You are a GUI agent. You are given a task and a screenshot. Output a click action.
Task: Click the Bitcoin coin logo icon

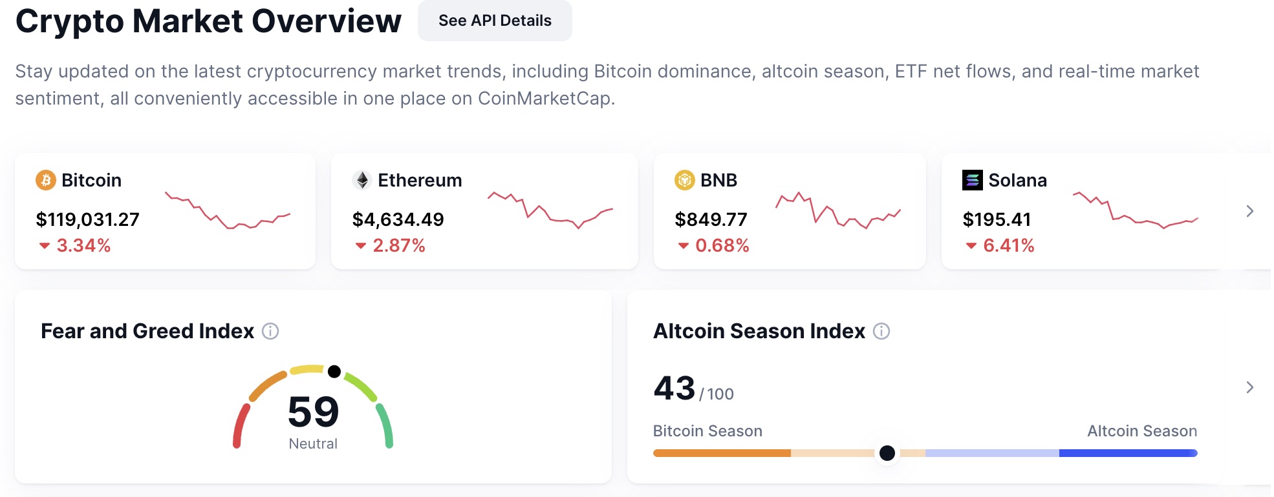[x=45, y=180]
